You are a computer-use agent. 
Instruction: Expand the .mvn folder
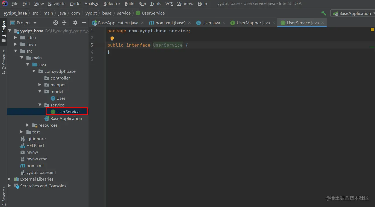pyautogui.click(x=16, y=44)
